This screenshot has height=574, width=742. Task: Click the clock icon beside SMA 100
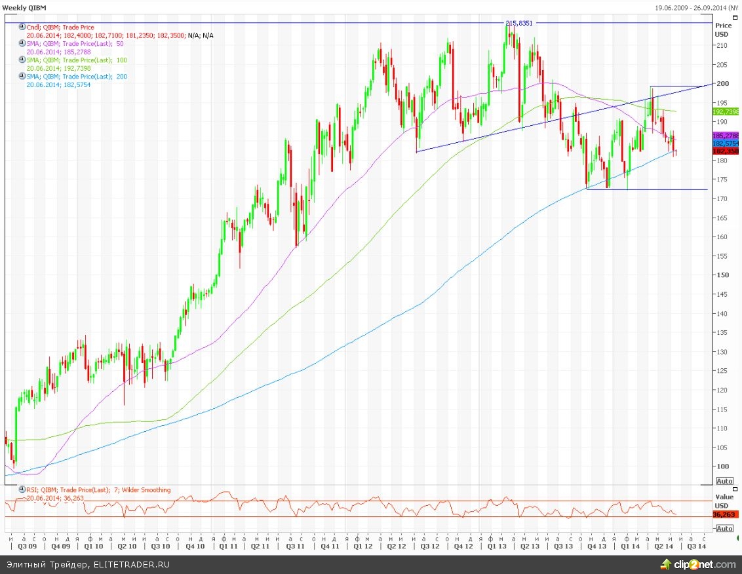tap(22, 60)
